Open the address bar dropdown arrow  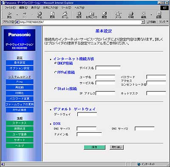143,22
